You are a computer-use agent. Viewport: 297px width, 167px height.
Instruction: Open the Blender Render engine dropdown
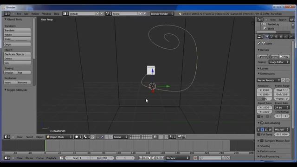tap(162, 13)
